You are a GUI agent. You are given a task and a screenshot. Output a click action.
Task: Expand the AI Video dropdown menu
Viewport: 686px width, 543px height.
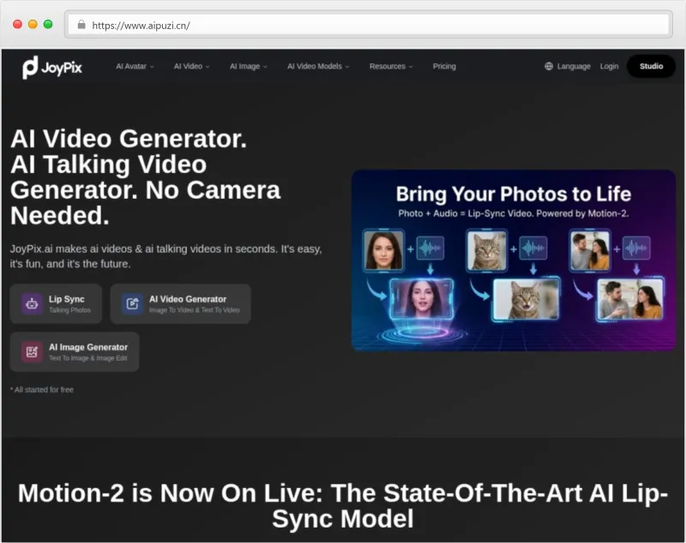click(x=191, y=66)
